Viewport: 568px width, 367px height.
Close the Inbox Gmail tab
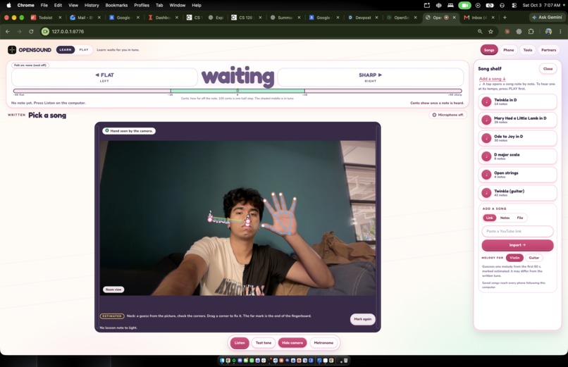(493, 18)
